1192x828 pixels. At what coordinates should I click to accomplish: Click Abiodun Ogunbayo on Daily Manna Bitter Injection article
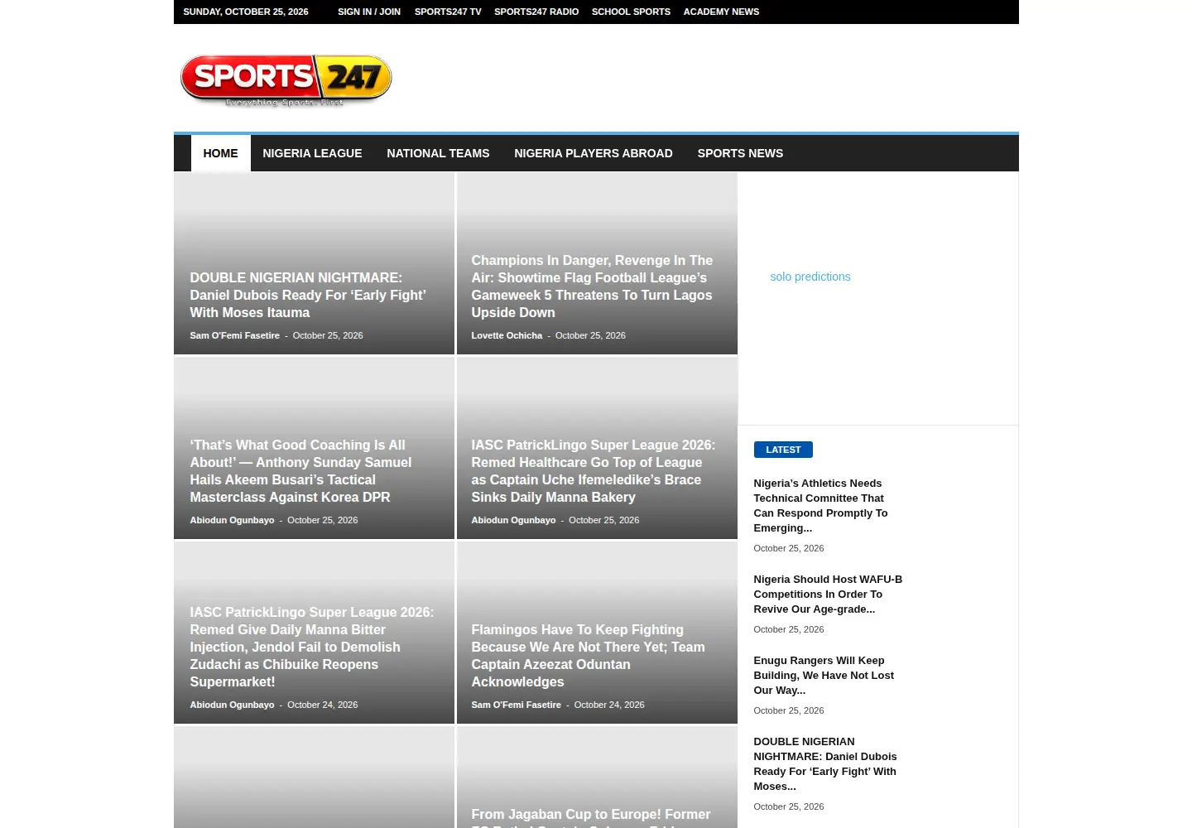(232, 705)
